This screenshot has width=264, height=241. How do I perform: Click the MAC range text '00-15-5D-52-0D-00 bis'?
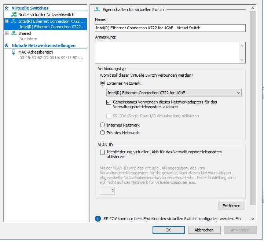click(x=40, y=58)
